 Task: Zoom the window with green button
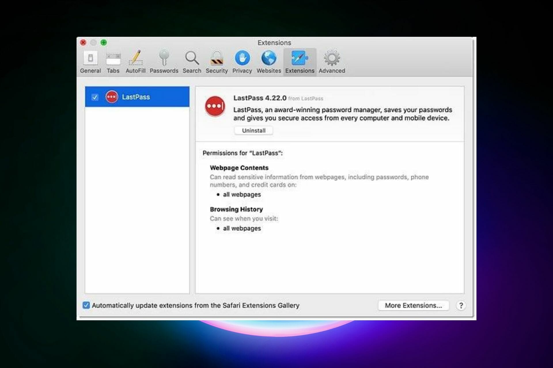tap(104, 43)
